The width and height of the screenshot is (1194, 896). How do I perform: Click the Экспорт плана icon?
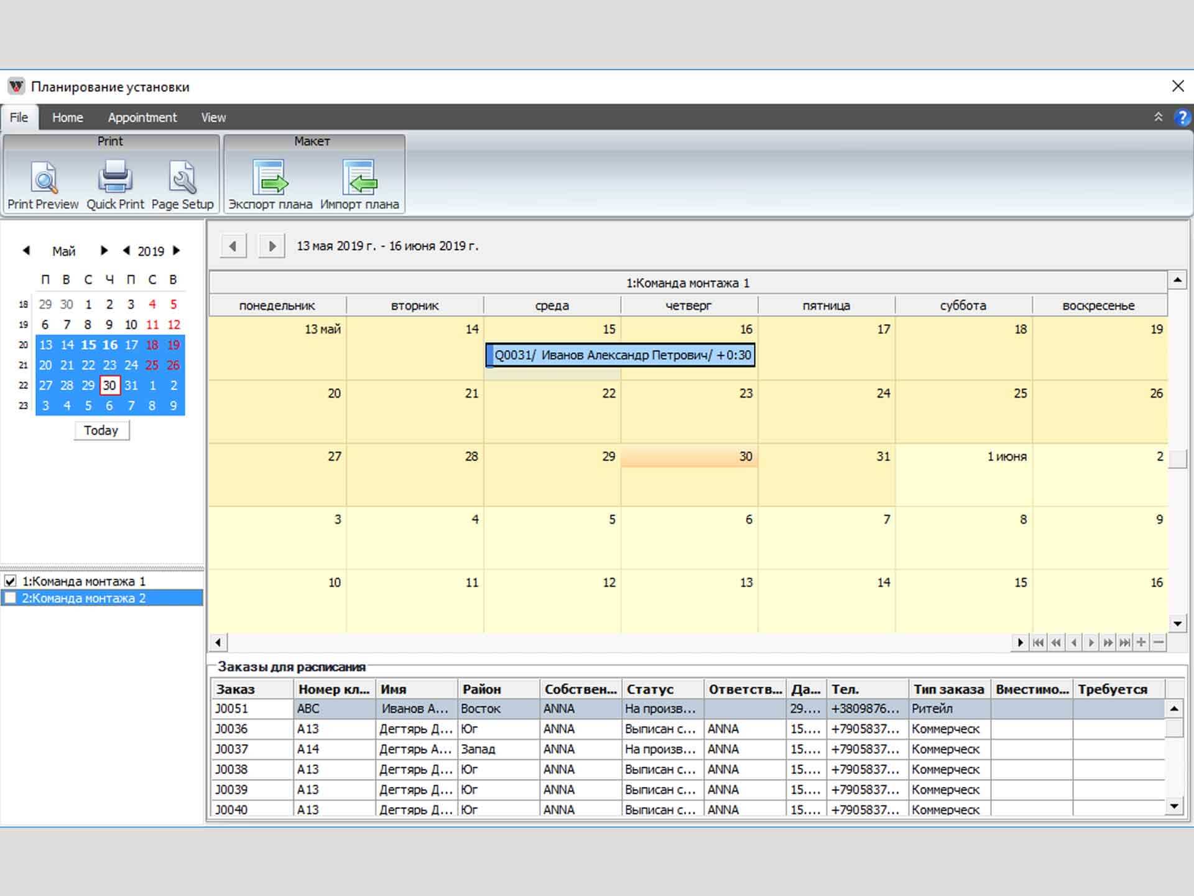click(x=270, y=178)
